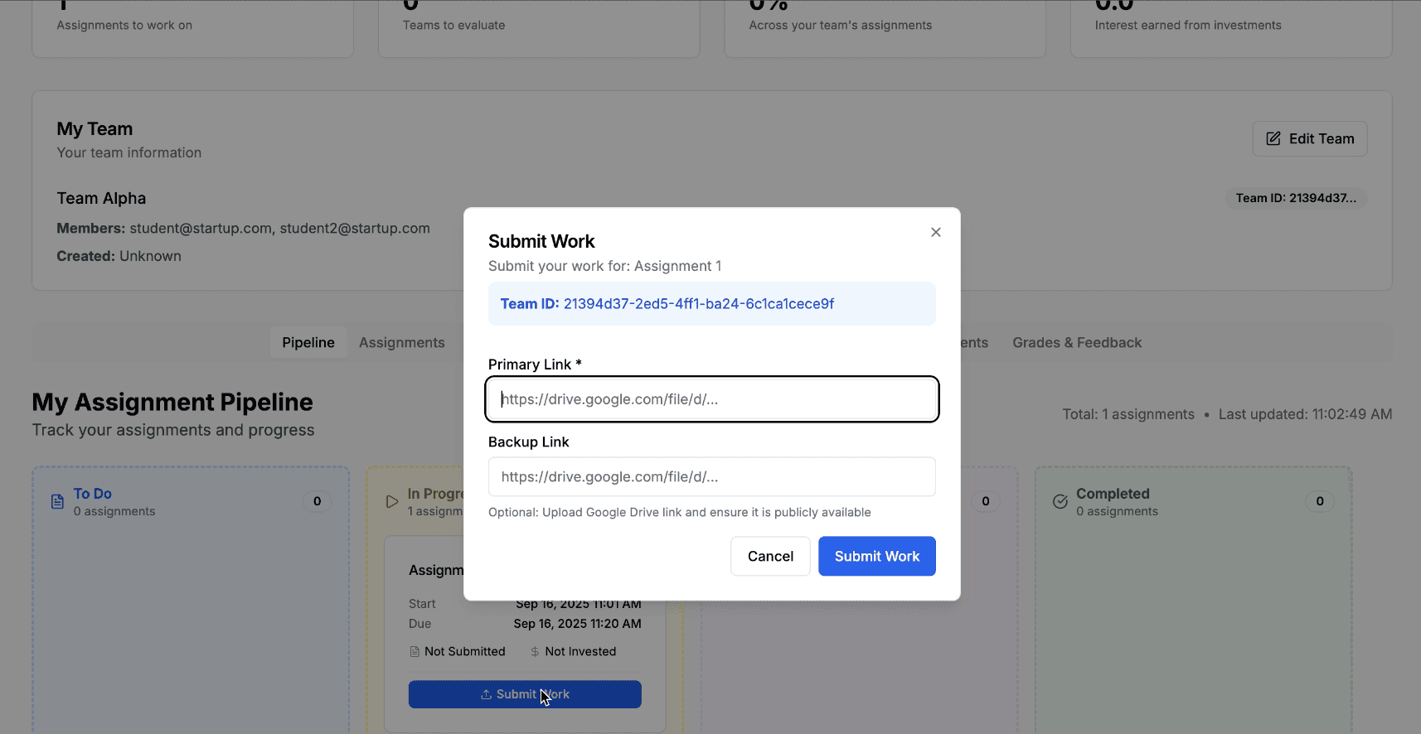Open the Pipeline tab

click(x=308, y=342)
